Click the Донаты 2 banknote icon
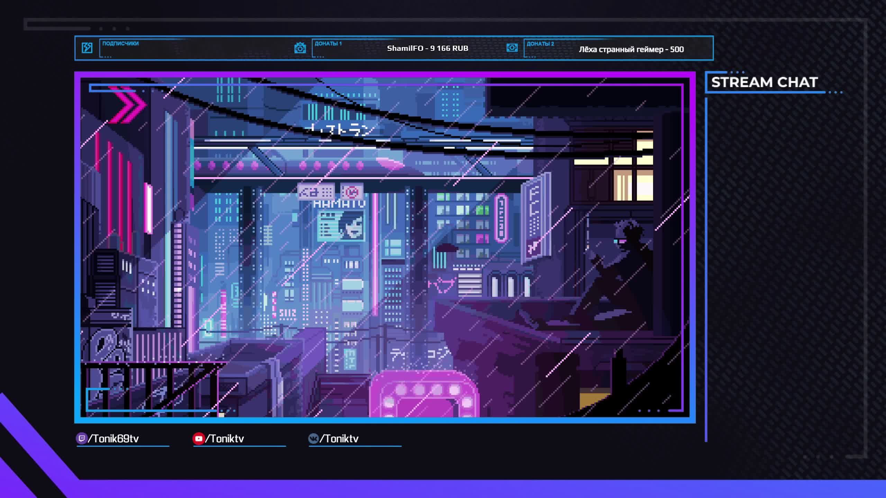The width and height of the screenshot is (886, 498). (x=512, y=48)
